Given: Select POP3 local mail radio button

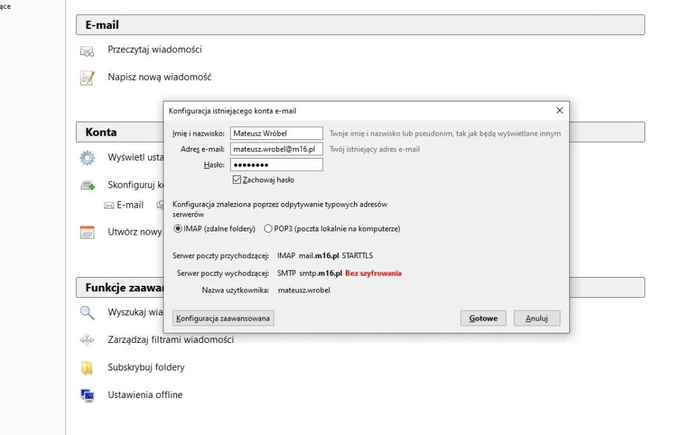Looking at the screenshot, I should coord(268,229).
